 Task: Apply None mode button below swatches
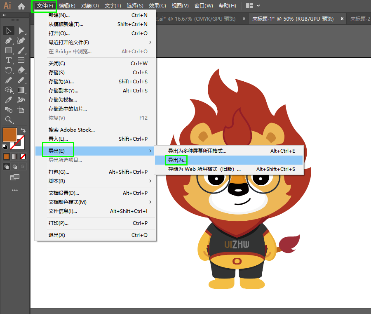coord(23,156)
